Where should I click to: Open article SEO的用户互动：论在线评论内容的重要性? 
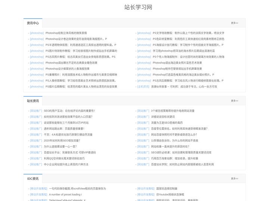[x=69, y=111]
